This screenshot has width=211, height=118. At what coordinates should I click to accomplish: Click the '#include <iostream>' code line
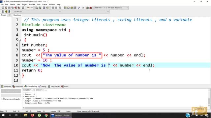44,25
